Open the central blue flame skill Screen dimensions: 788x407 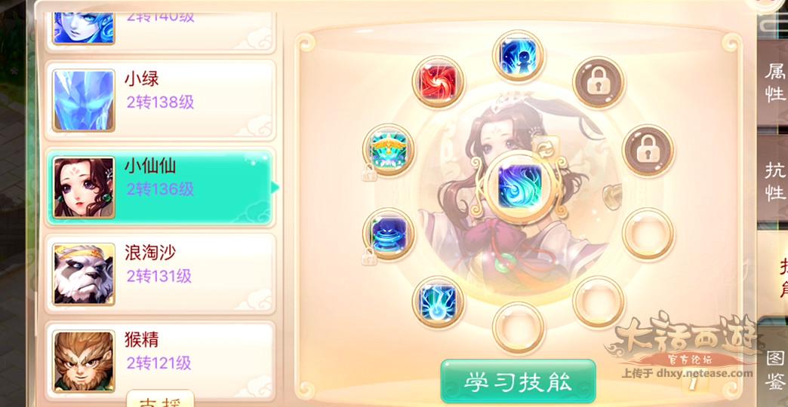tap(519, 187)
